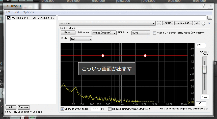Toggle the plugin bypass checkbox at top right
The image size is (217, 119).
pyautogui.click(x=209, y=23)
